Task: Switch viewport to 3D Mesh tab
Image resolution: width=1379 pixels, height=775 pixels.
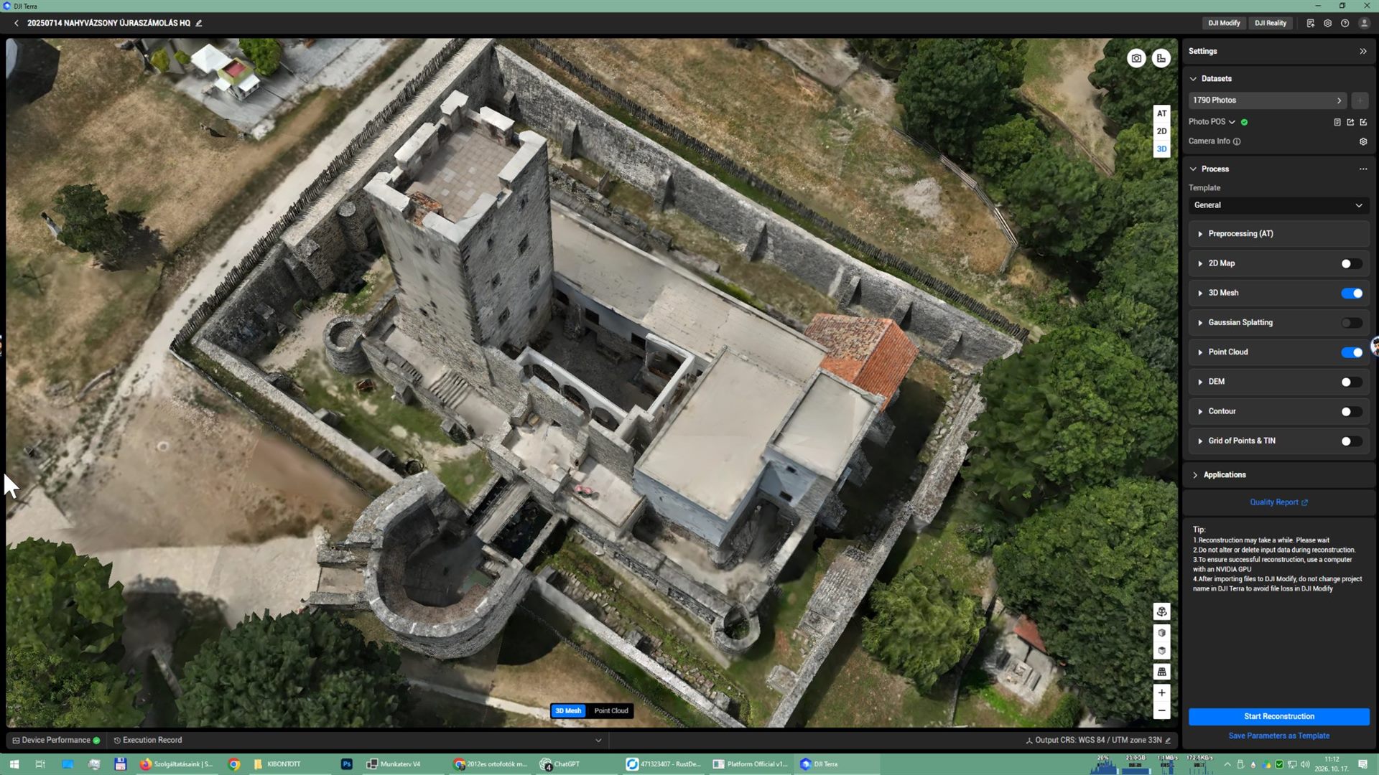Action: click(568, 711)
